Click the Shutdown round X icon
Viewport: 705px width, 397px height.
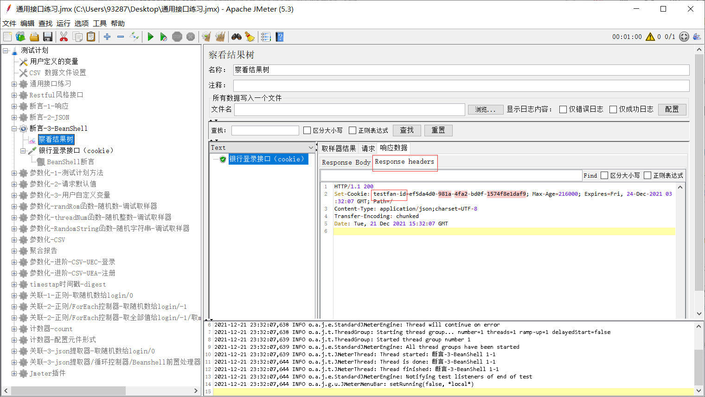[x=191, y=37]
